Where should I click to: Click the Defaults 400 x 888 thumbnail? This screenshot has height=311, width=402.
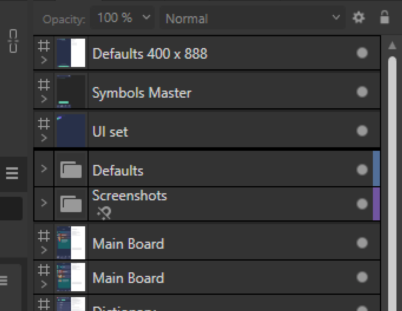tap(71, 53)
